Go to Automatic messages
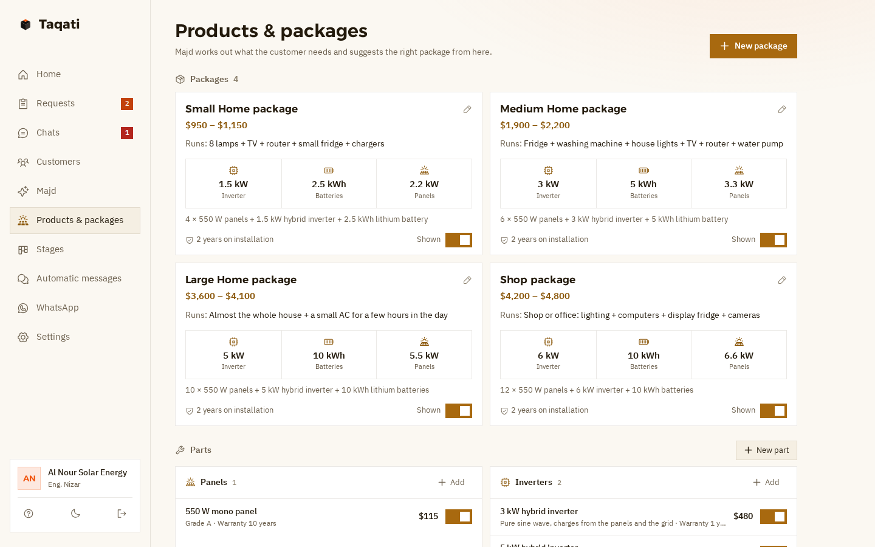The image size is (875, 547). pyautogui.click(x=75, y=278)
